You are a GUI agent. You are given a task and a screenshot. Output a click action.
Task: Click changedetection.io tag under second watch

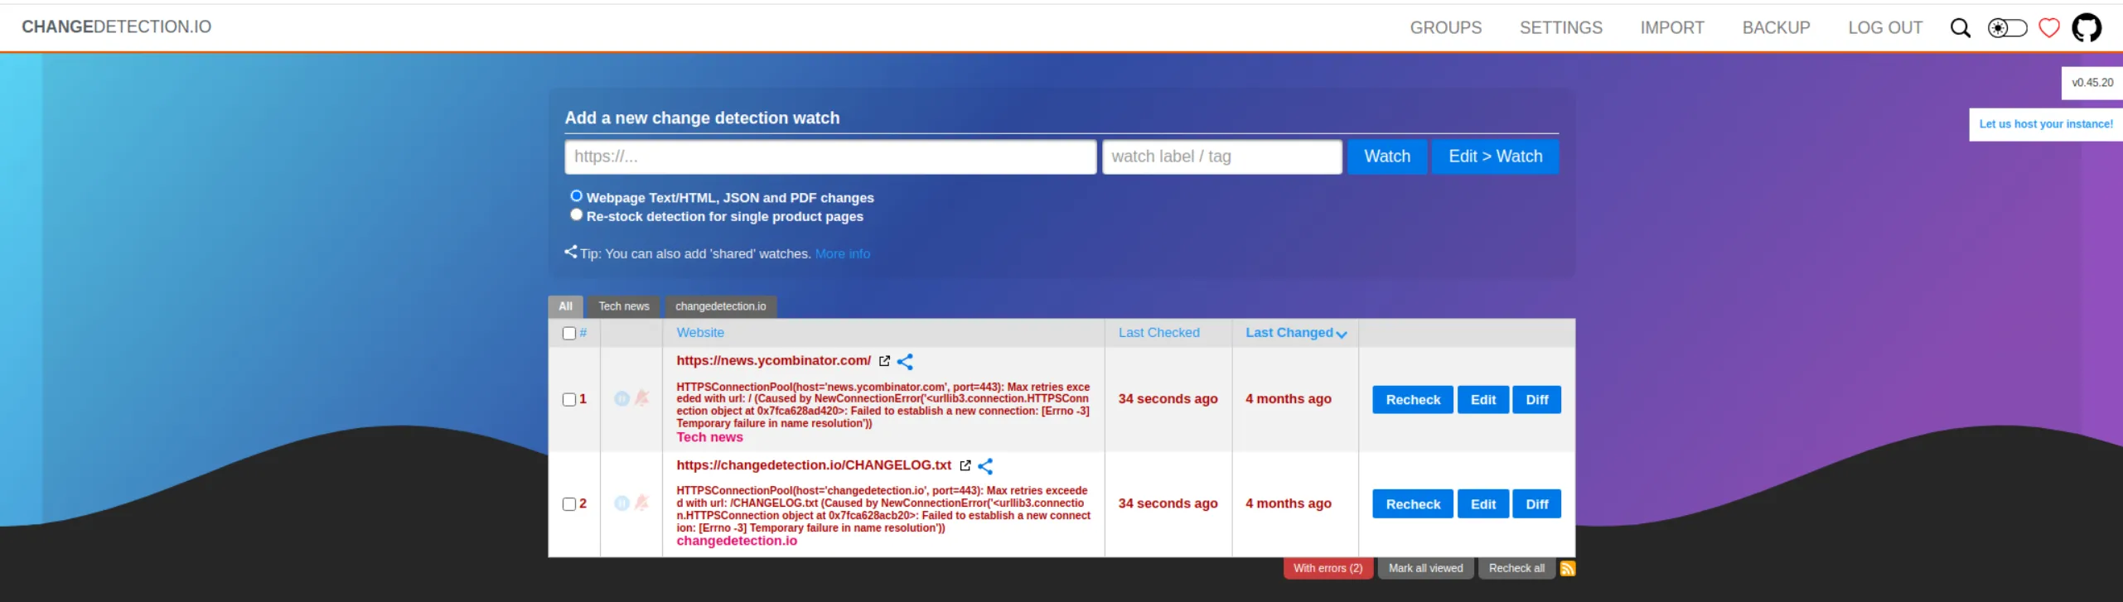click(x=736, y=541)
